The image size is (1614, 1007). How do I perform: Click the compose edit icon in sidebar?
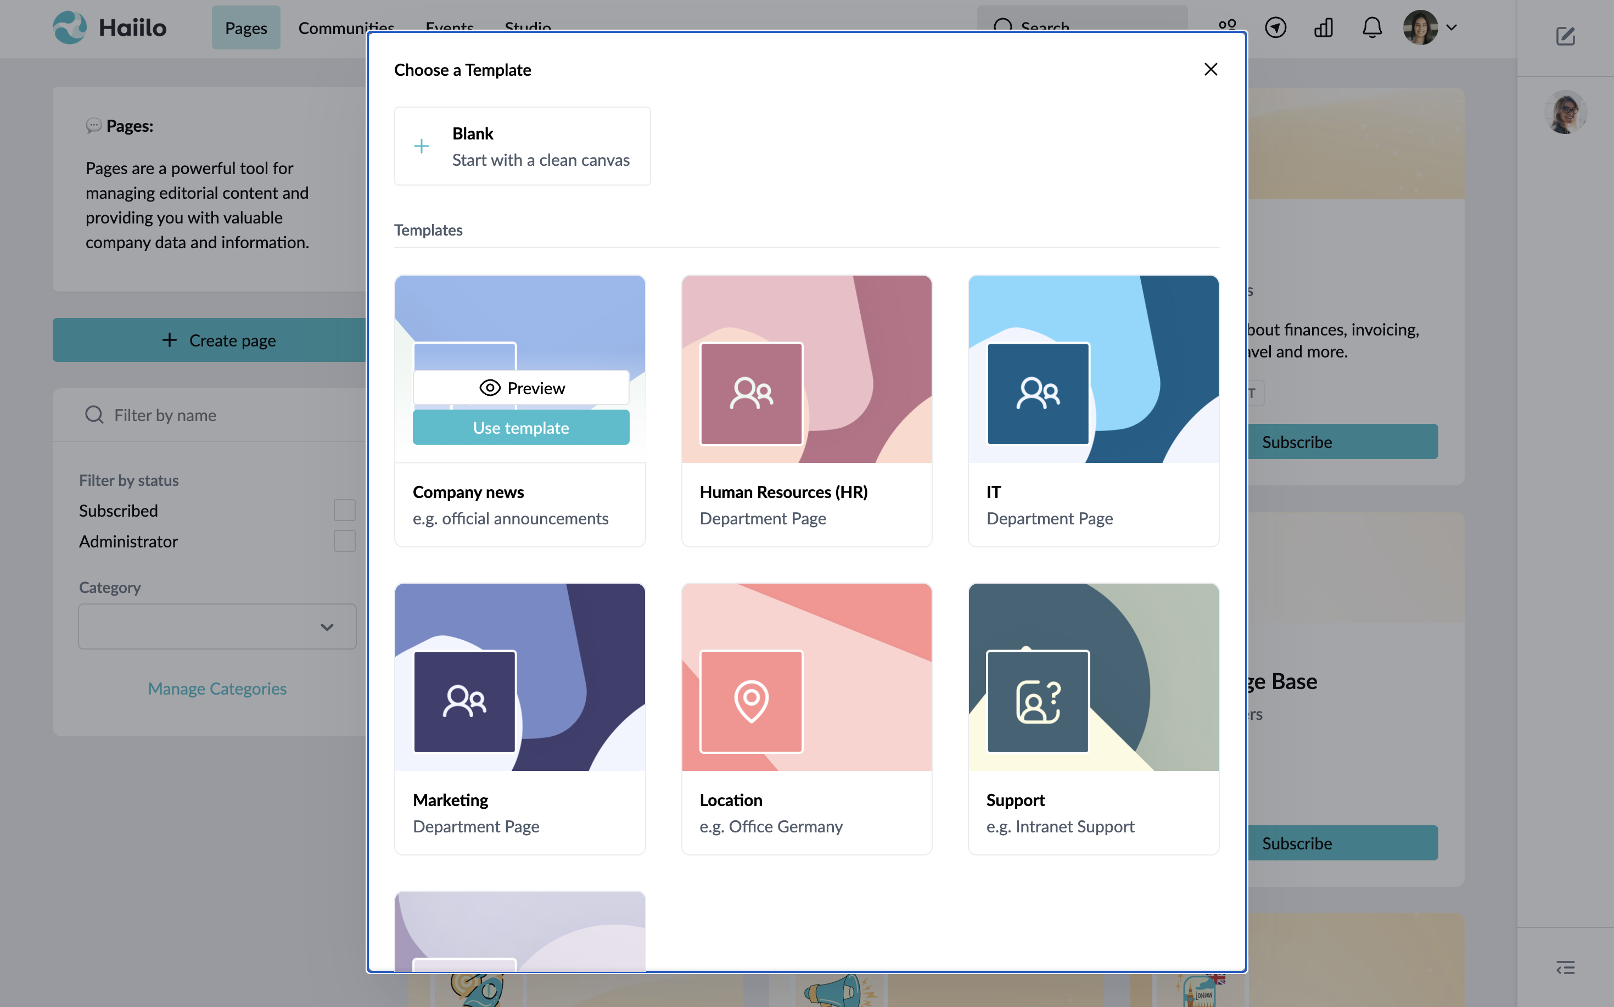(x=1565, y=36)
